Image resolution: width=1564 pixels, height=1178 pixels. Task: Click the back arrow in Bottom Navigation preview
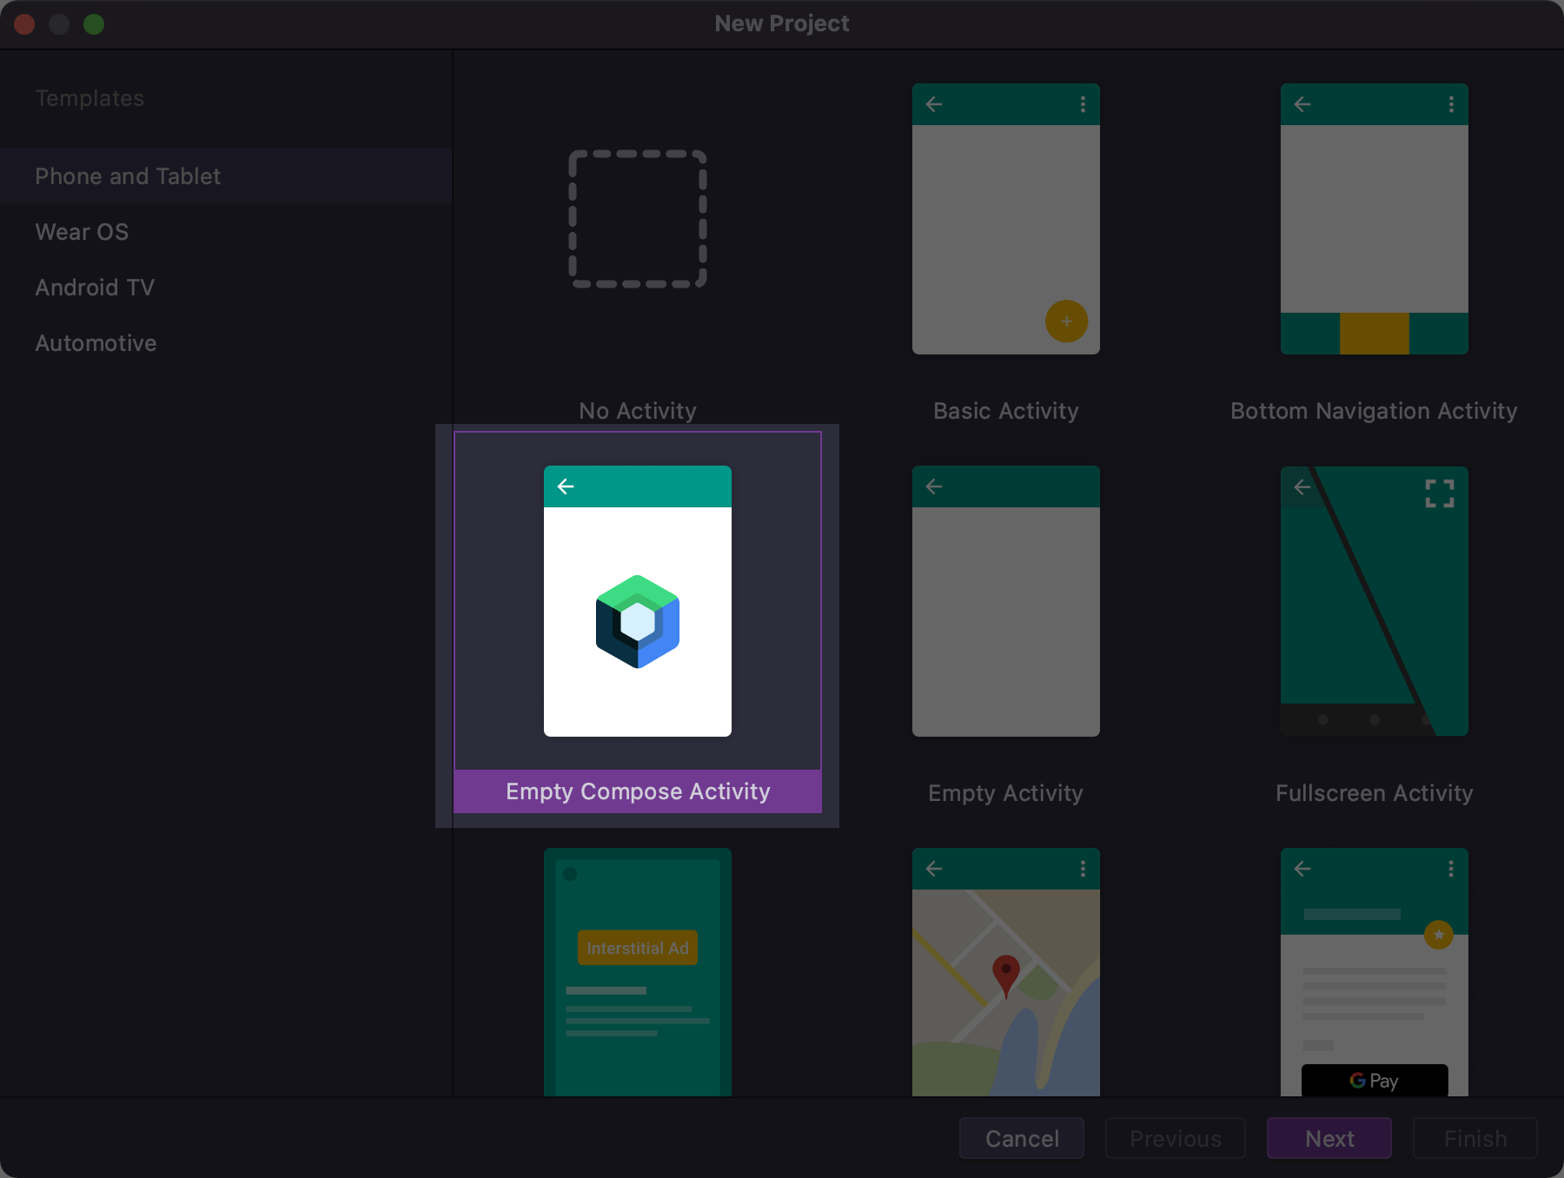(1302, 104)
